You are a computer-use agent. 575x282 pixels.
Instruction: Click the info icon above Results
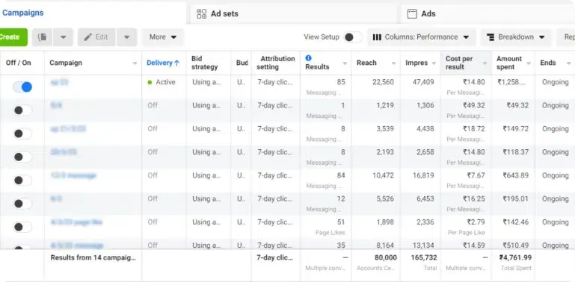308,57
